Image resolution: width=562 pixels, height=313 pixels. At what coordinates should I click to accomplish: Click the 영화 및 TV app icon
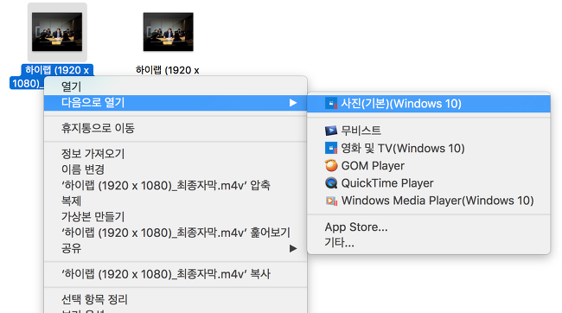pos(331,148)
